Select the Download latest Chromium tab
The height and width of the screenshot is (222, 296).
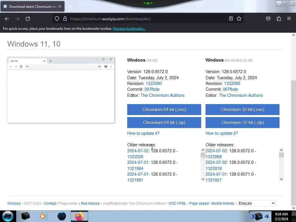point(32,6)
